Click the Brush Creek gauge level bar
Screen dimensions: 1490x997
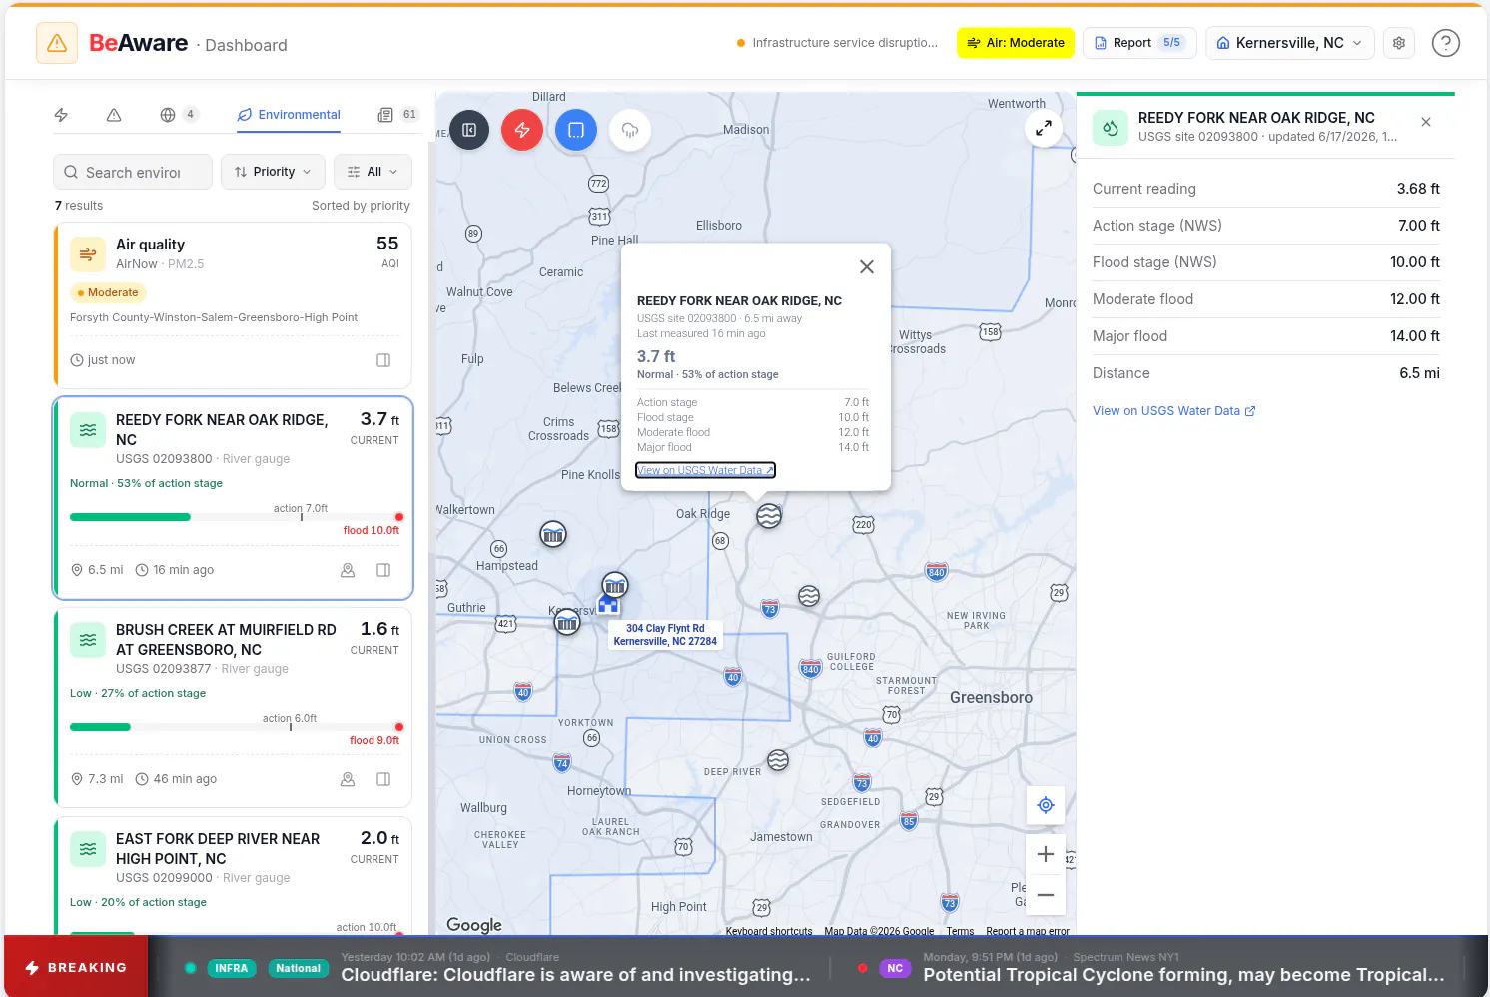point(235,727)
